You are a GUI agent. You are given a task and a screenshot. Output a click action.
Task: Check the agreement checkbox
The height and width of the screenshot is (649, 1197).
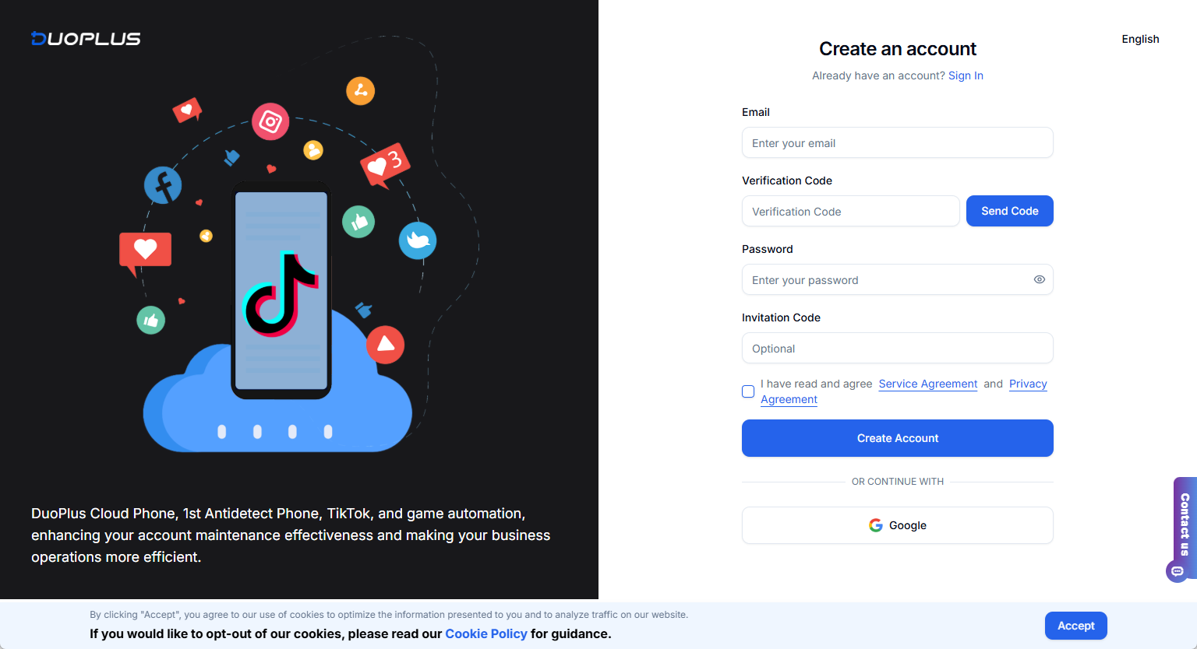(748, 391)
